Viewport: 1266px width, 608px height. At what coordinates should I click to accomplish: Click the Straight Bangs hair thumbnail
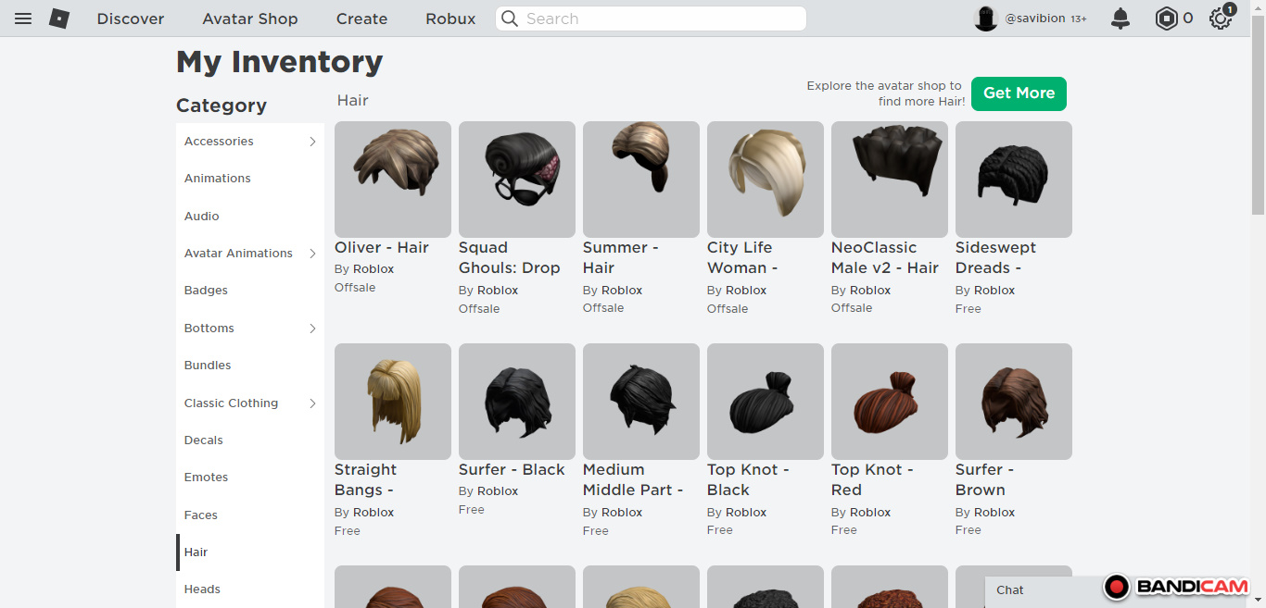(393, 402)
